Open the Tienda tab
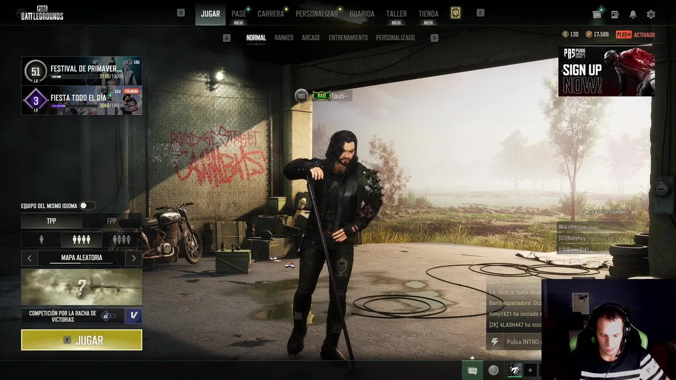This screenshot has width=676, height=380. point(428,14)
